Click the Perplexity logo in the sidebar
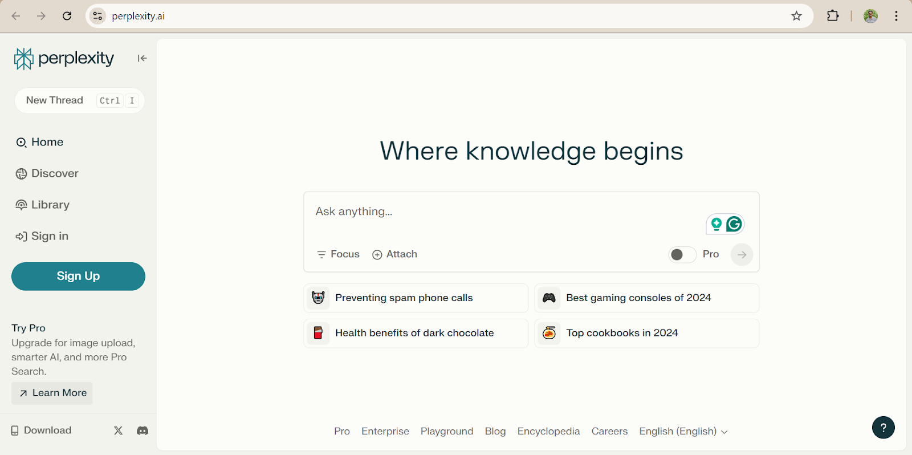 tap(64, 58)
